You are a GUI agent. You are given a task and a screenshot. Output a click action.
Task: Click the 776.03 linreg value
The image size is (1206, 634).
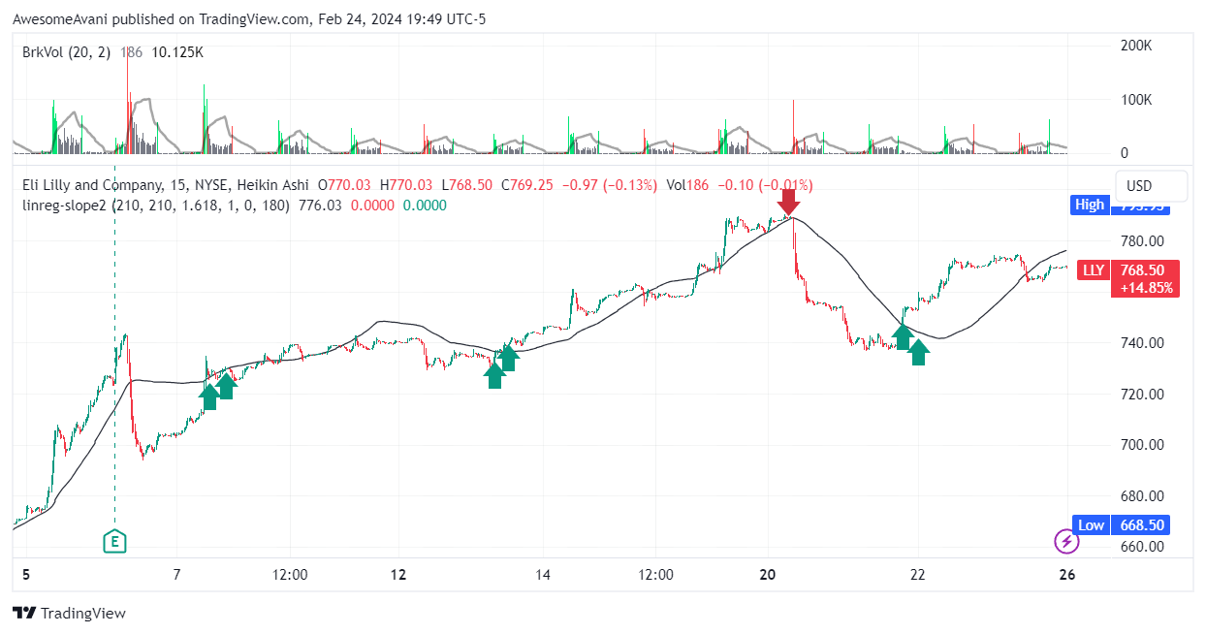tap(320, 205)
